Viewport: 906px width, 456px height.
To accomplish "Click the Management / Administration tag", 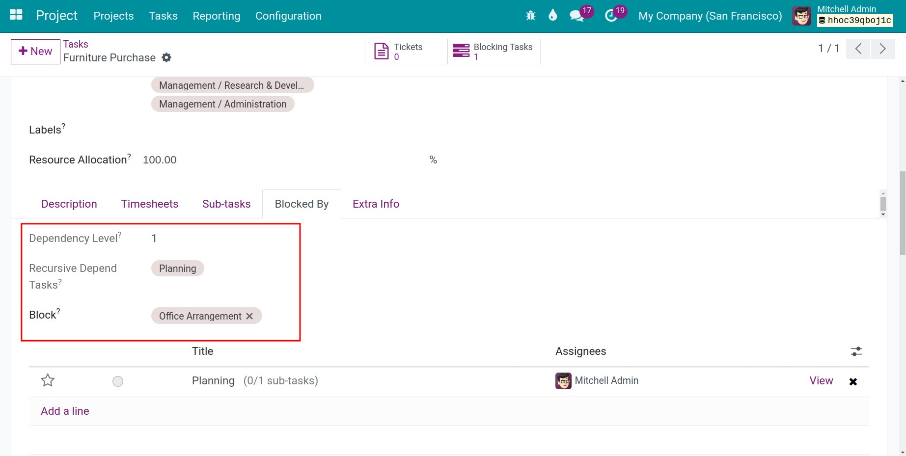I will click(222, 104).
